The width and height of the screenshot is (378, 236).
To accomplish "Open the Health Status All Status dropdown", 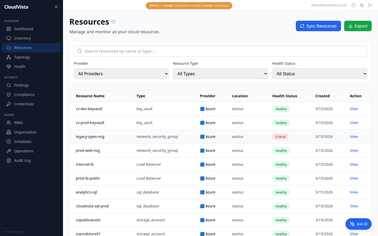I will [319, 74].
